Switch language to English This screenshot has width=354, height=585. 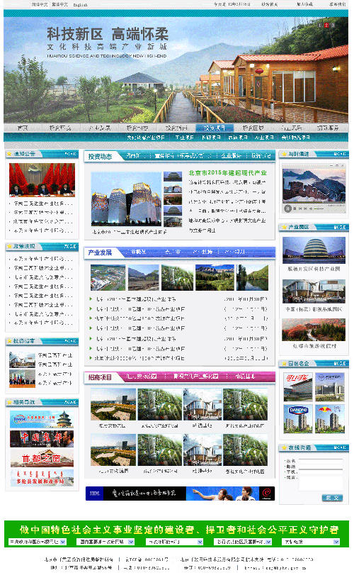click(81, 4)
